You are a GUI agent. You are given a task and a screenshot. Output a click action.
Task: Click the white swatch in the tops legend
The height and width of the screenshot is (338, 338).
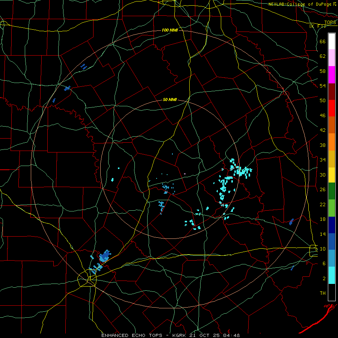coord(332,41)
